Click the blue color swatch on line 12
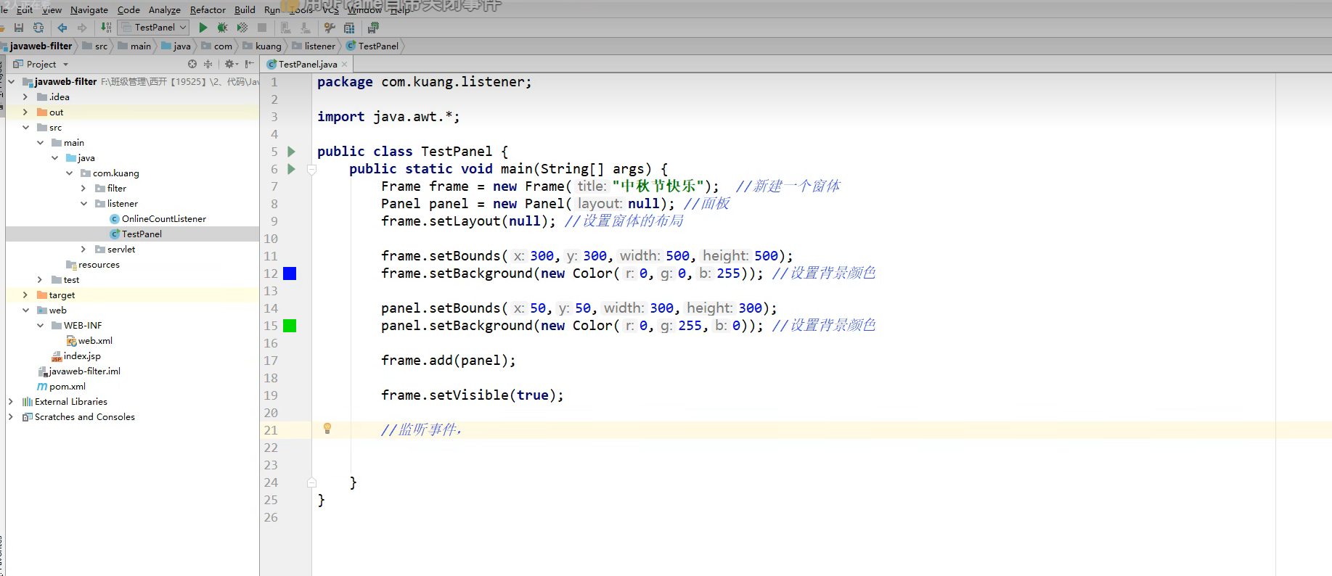1332x576 pixels. pyautogui.click(x=290, y=273)
